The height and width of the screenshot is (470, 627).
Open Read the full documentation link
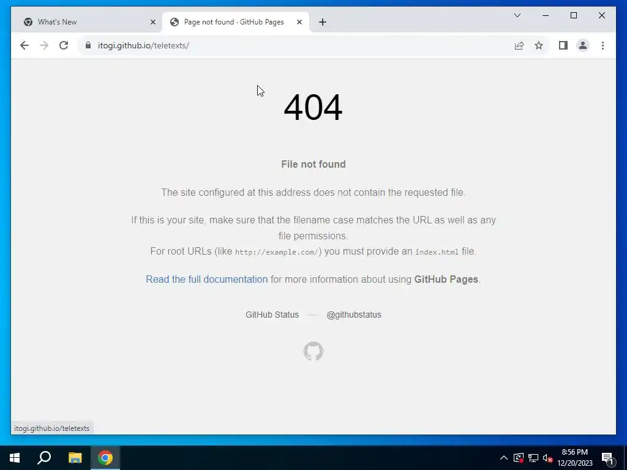206,279
